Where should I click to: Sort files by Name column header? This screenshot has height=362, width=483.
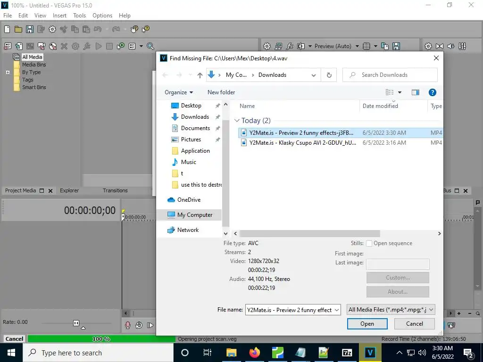(x=298, y=106)
